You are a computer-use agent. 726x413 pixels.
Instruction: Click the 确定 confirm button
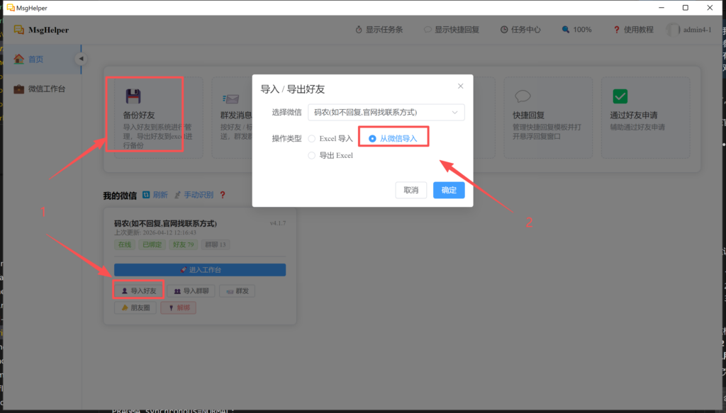point(448,190)
